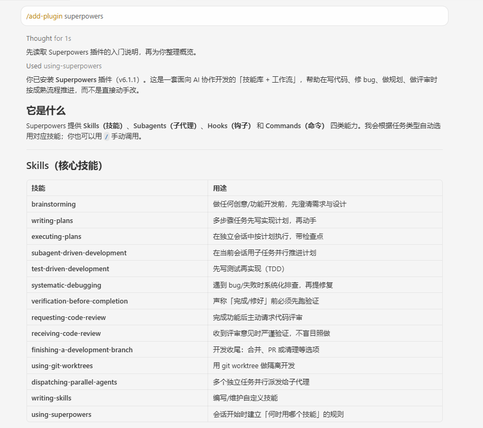This screenshot has width=483, height=428.
Task: Select the 'subagent-driven-development' cell
Action: coord(118,253)
